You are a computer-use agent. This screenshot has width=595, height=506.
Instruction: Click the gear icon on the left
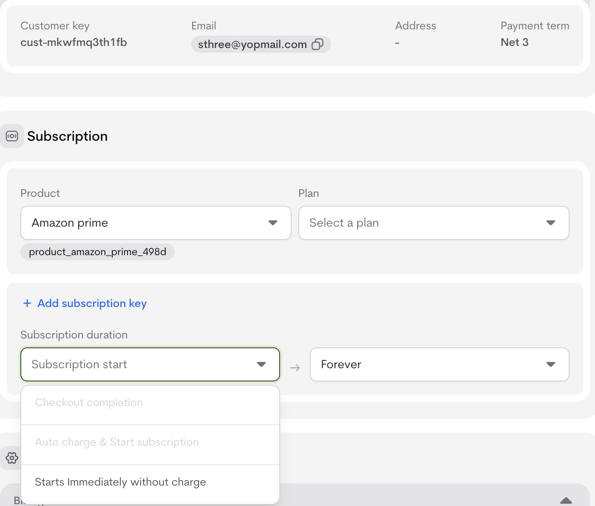click(x=12, y=458)
